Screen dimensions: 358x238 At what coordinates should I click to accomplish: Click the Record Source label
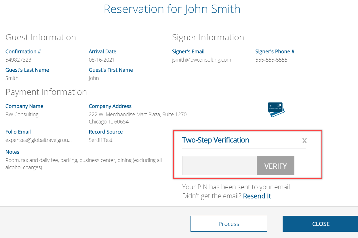[x=106, y=132]
